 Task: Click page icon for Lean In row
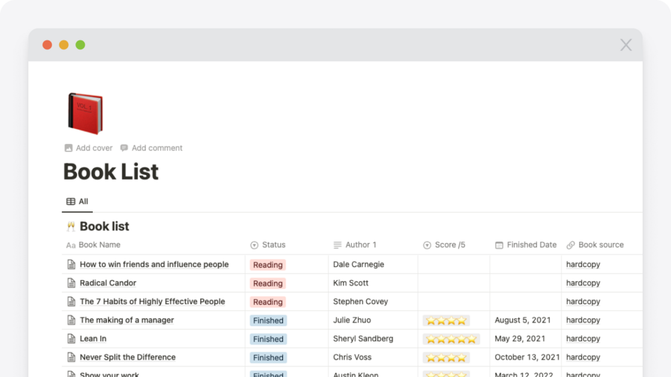[x=71, y=338]
